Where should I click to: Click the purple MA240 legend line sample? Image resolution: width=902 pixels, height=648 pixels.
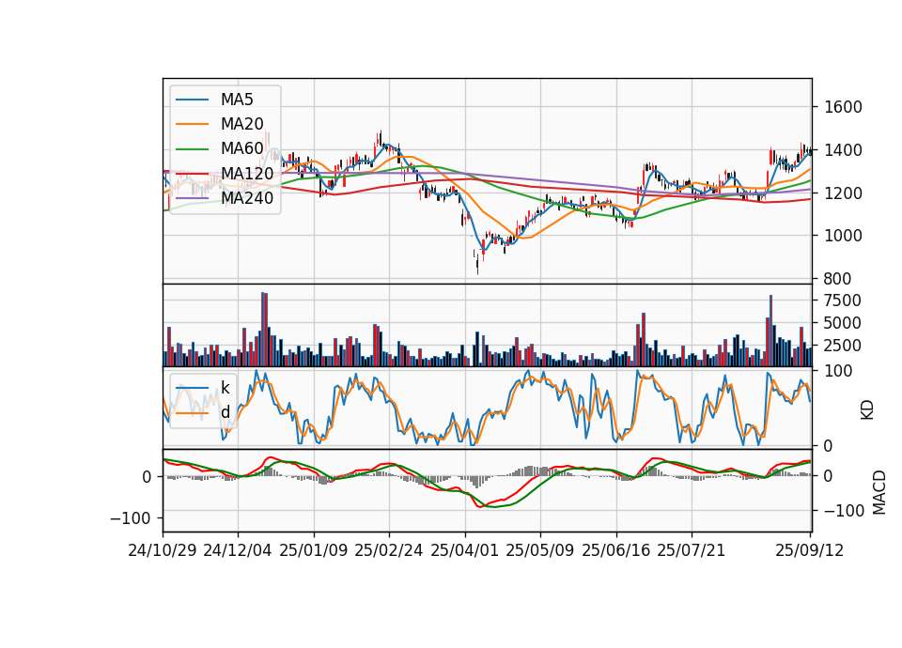tap(192, 198)
